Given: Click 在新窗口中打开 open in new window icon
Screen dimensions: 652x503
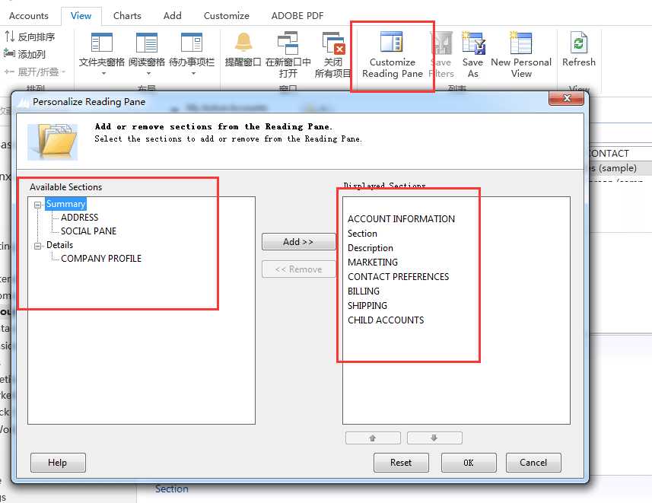Looking at the screenshot, I should coord(288,43).
